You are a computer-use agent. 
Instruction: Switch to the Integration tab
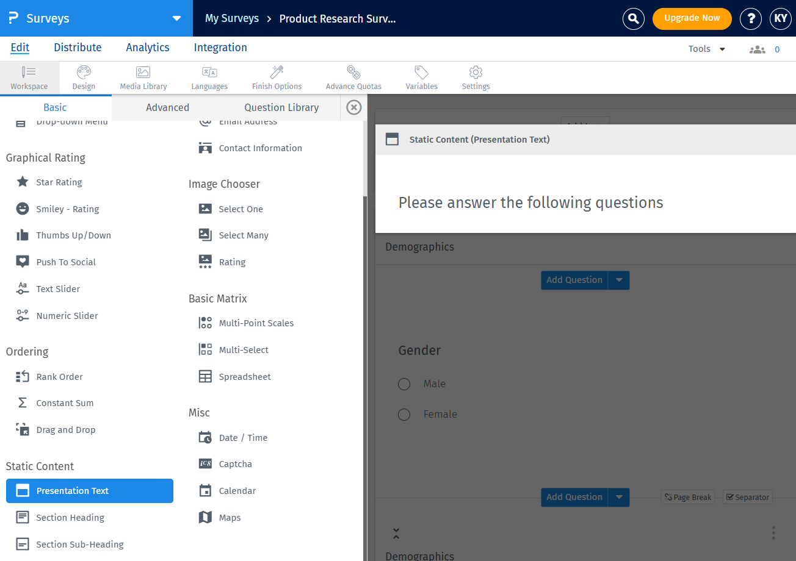click(220, 48)
